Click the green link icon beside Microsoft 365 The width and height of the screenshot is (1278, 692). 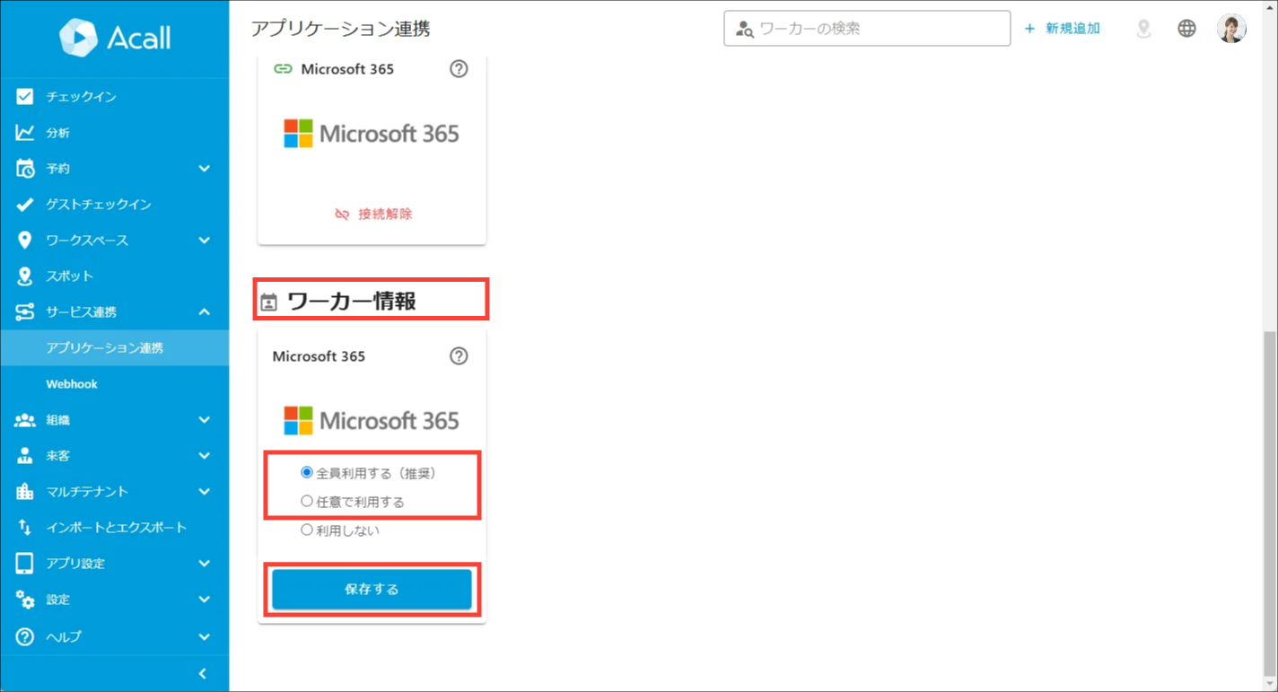pos(283,68)
